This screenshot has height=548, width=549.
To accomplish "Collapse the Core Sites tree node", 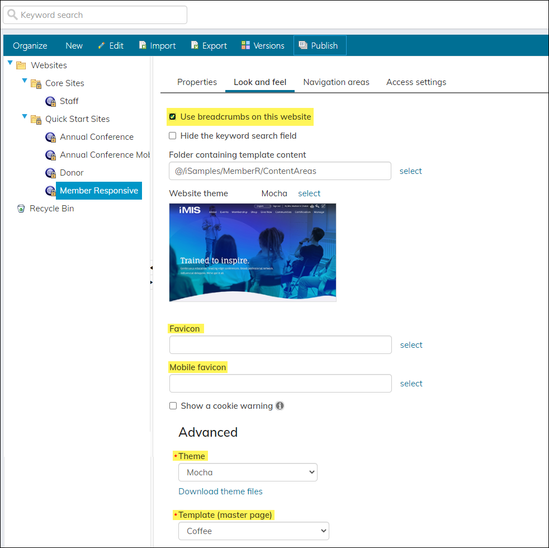I will pyautogui.click(x=25, y=81).
